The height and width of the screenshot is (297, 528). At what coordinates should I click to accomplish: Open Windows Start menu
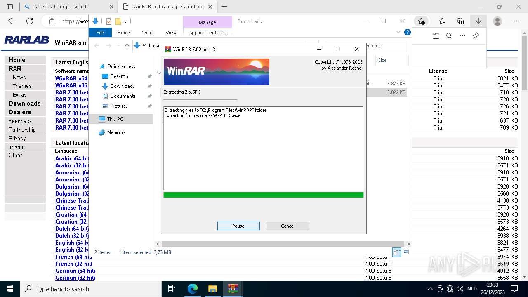coord(10,289)
